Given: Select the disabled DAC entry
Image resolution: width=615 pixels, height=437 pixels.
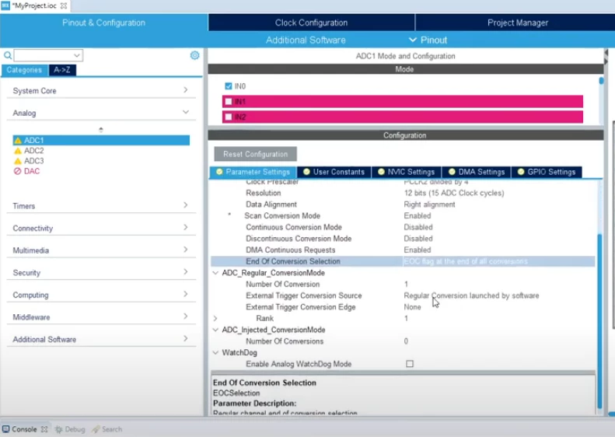Looking at the screenshot, I should 26,171.
